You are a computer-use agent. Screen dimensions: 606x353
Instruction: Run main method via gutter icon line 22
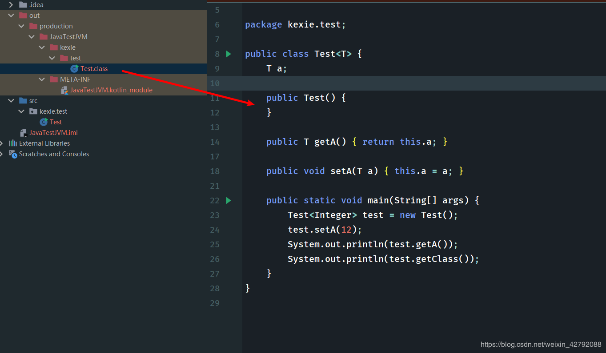click(229, 201)
